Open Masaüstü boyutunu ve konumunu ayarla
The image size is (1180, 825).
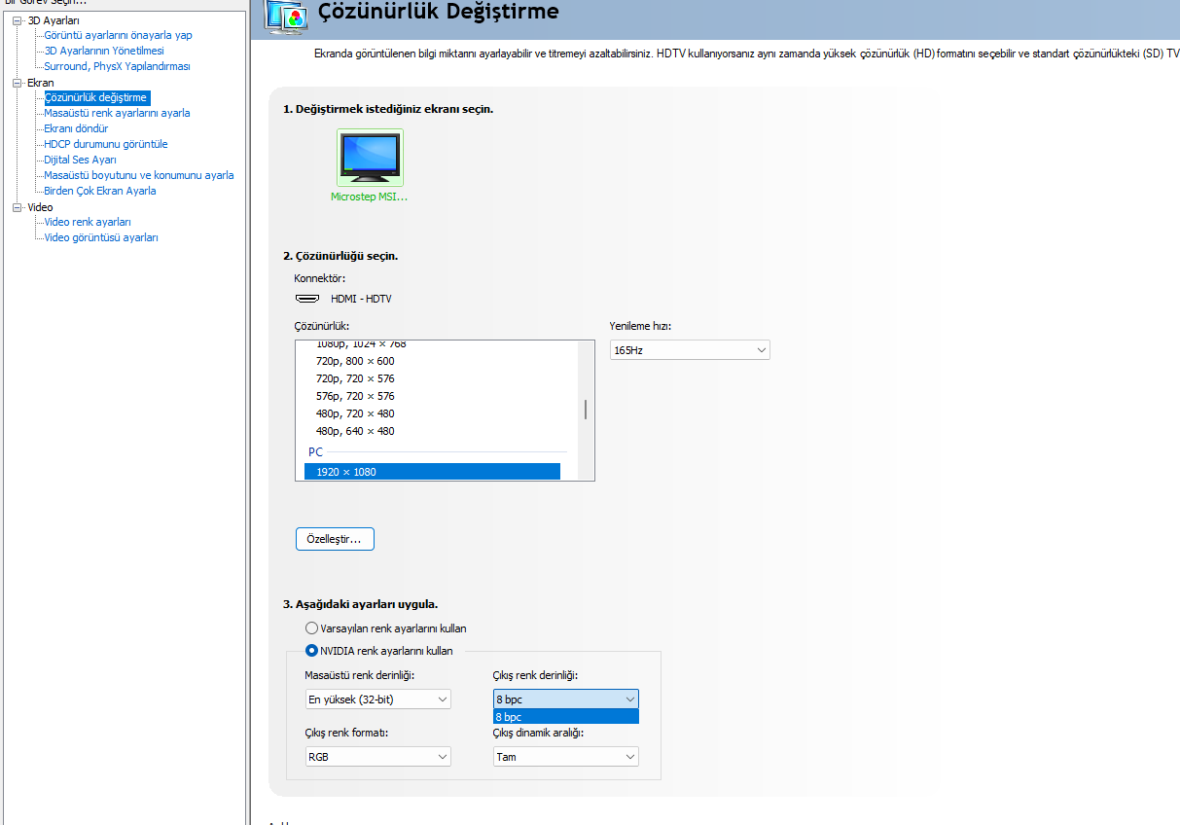139,175
